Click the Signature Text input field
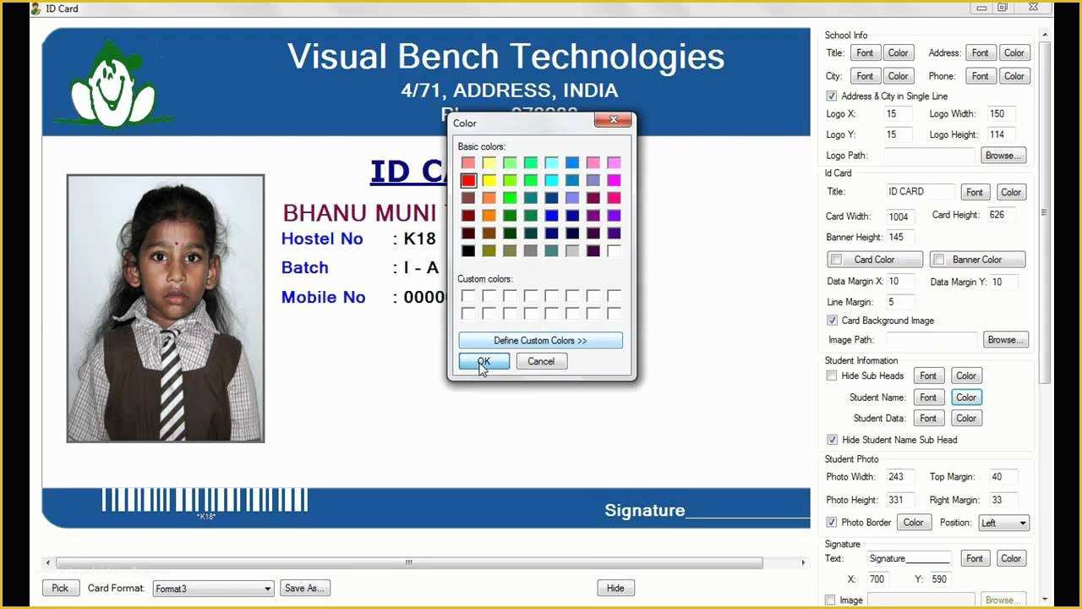Screen dimensions: 1082x609 909,558
